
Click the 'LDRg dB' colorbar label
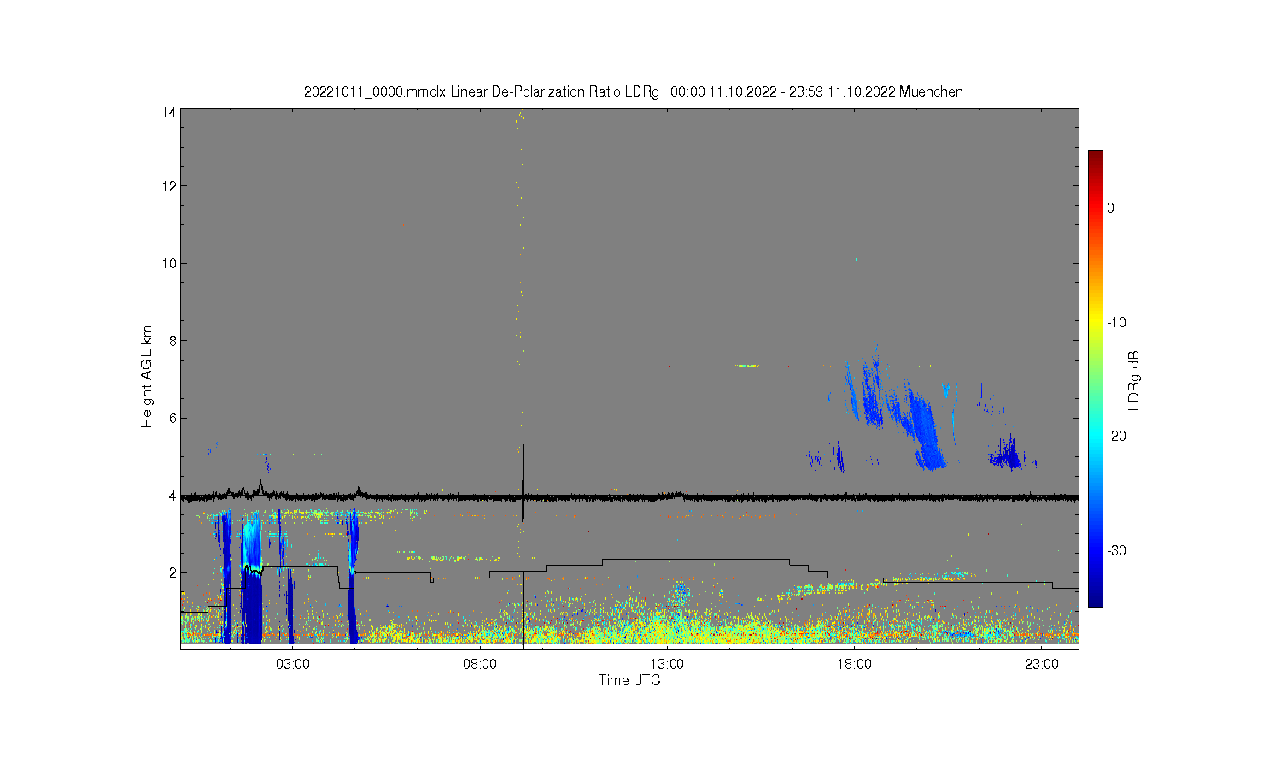coord(1134,380)
